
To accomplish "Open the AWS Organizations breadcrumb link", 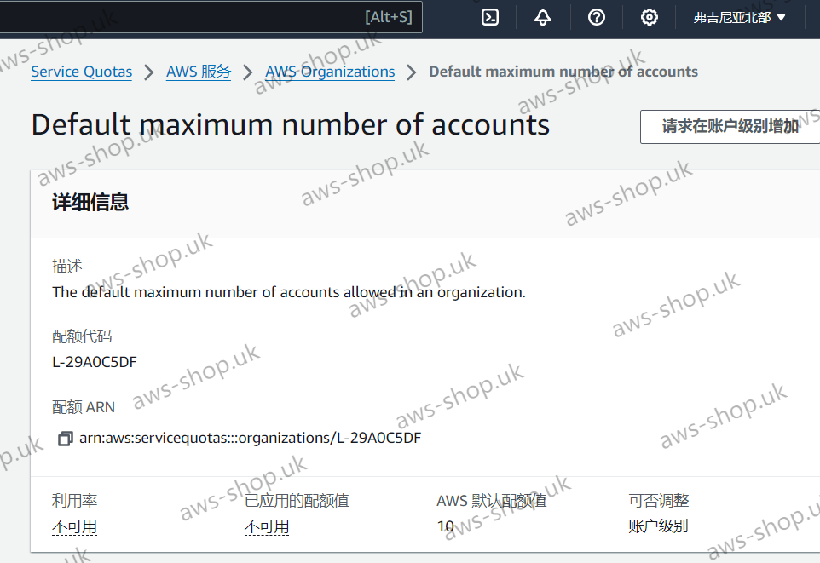I will 330,72.
